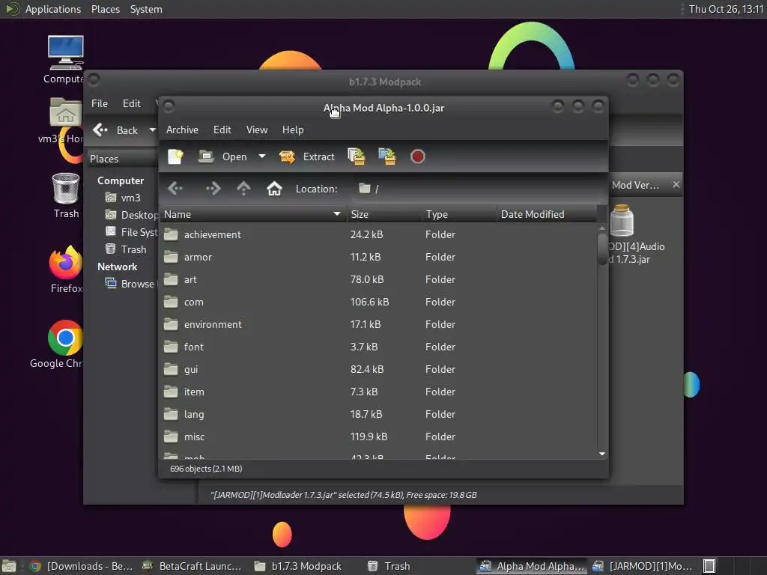Click the Extract toolbar button
This screenshot has height=575, width=767.
pos(306,156)
